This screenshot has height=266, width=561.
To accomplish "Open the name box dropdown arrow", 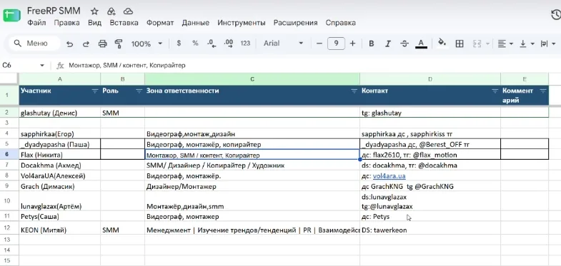I will tap(42, 66).
